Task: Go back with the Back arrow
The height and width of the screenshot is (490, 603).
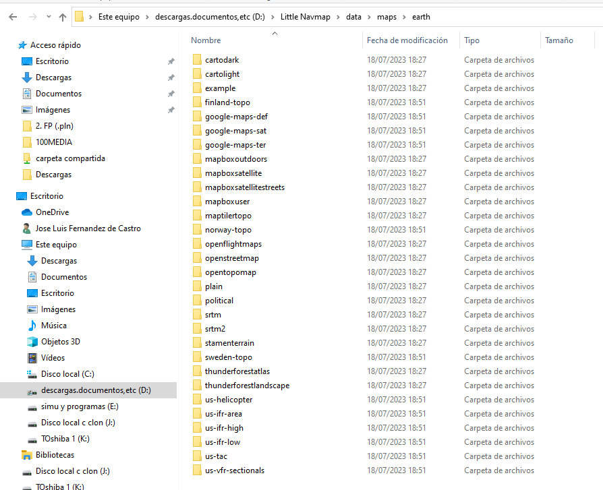Action: pyautogui.click(x=13, y=17)
